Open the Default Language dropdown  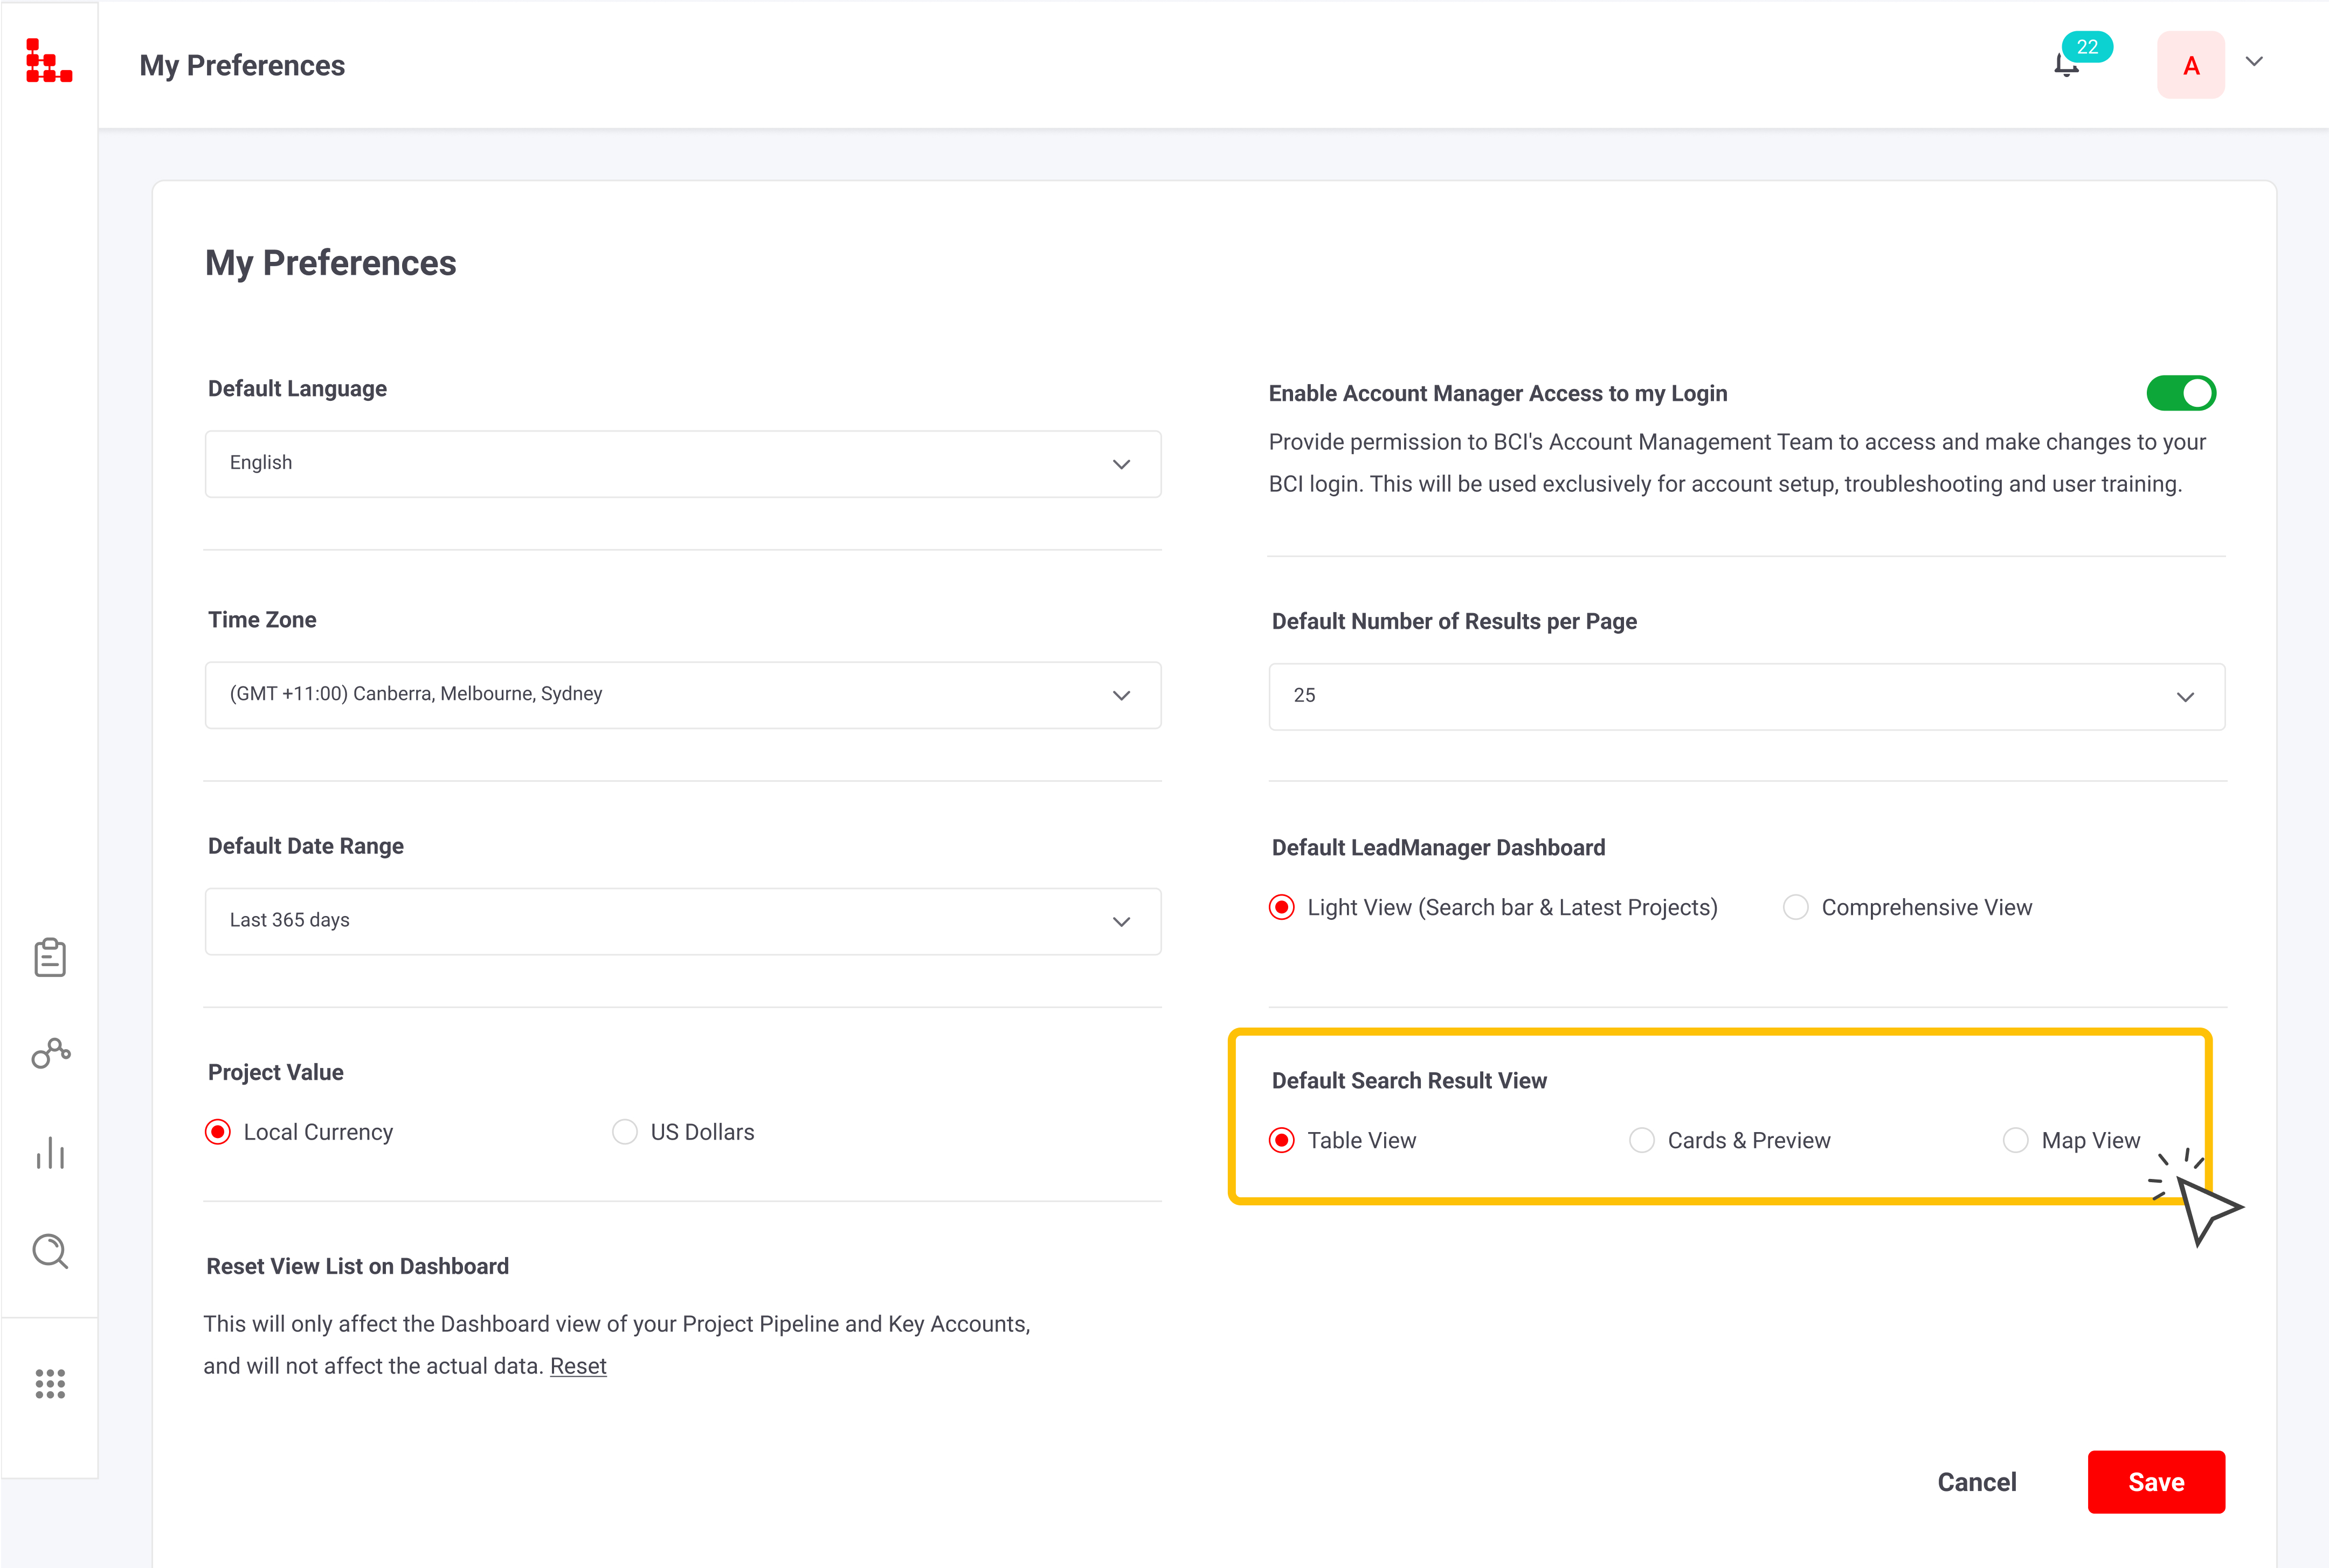pos(683,464)
